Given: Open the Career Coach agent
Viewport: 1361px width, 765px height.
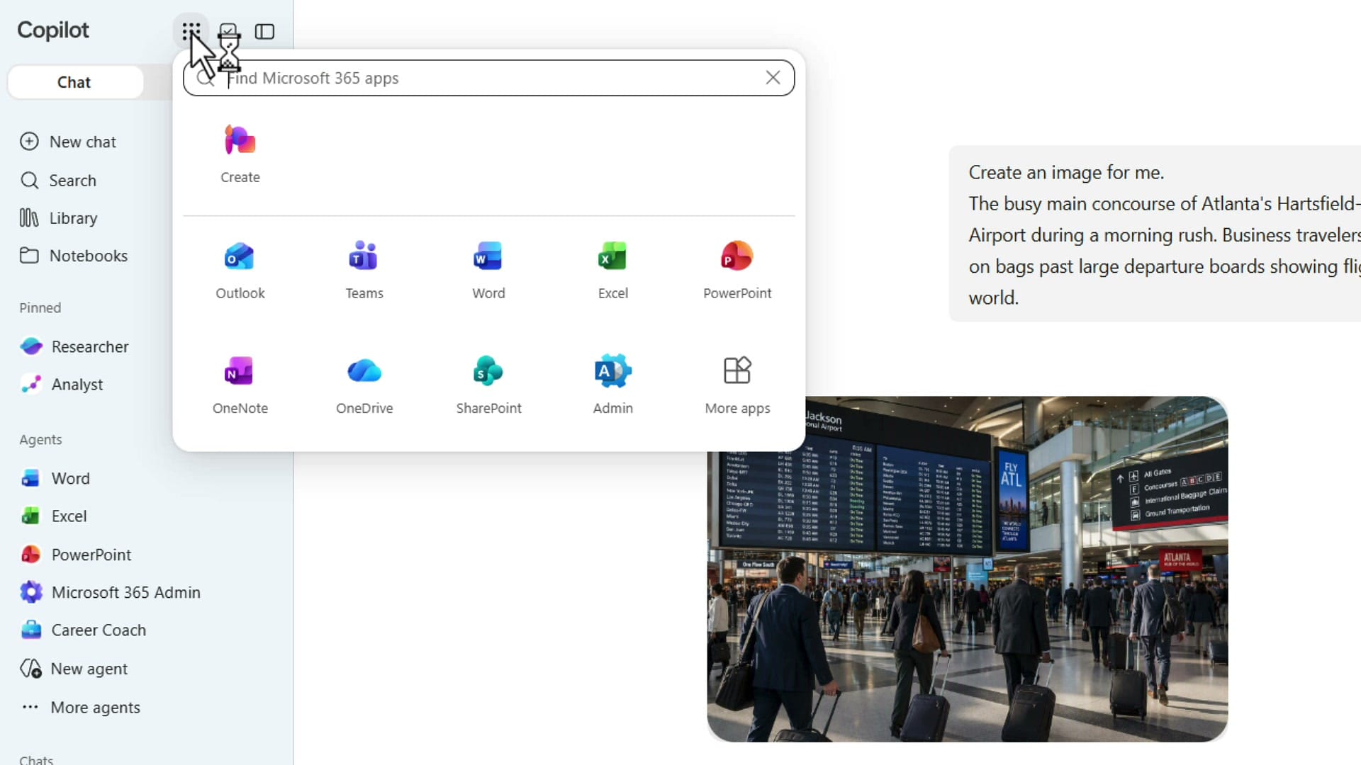Looking at the screenshot, I should point(84,630).
